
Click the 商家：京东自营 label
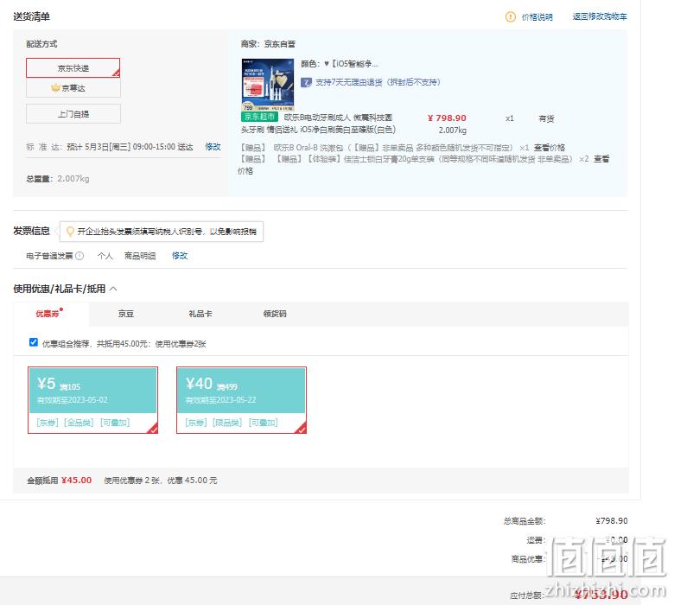coord(268,44)
